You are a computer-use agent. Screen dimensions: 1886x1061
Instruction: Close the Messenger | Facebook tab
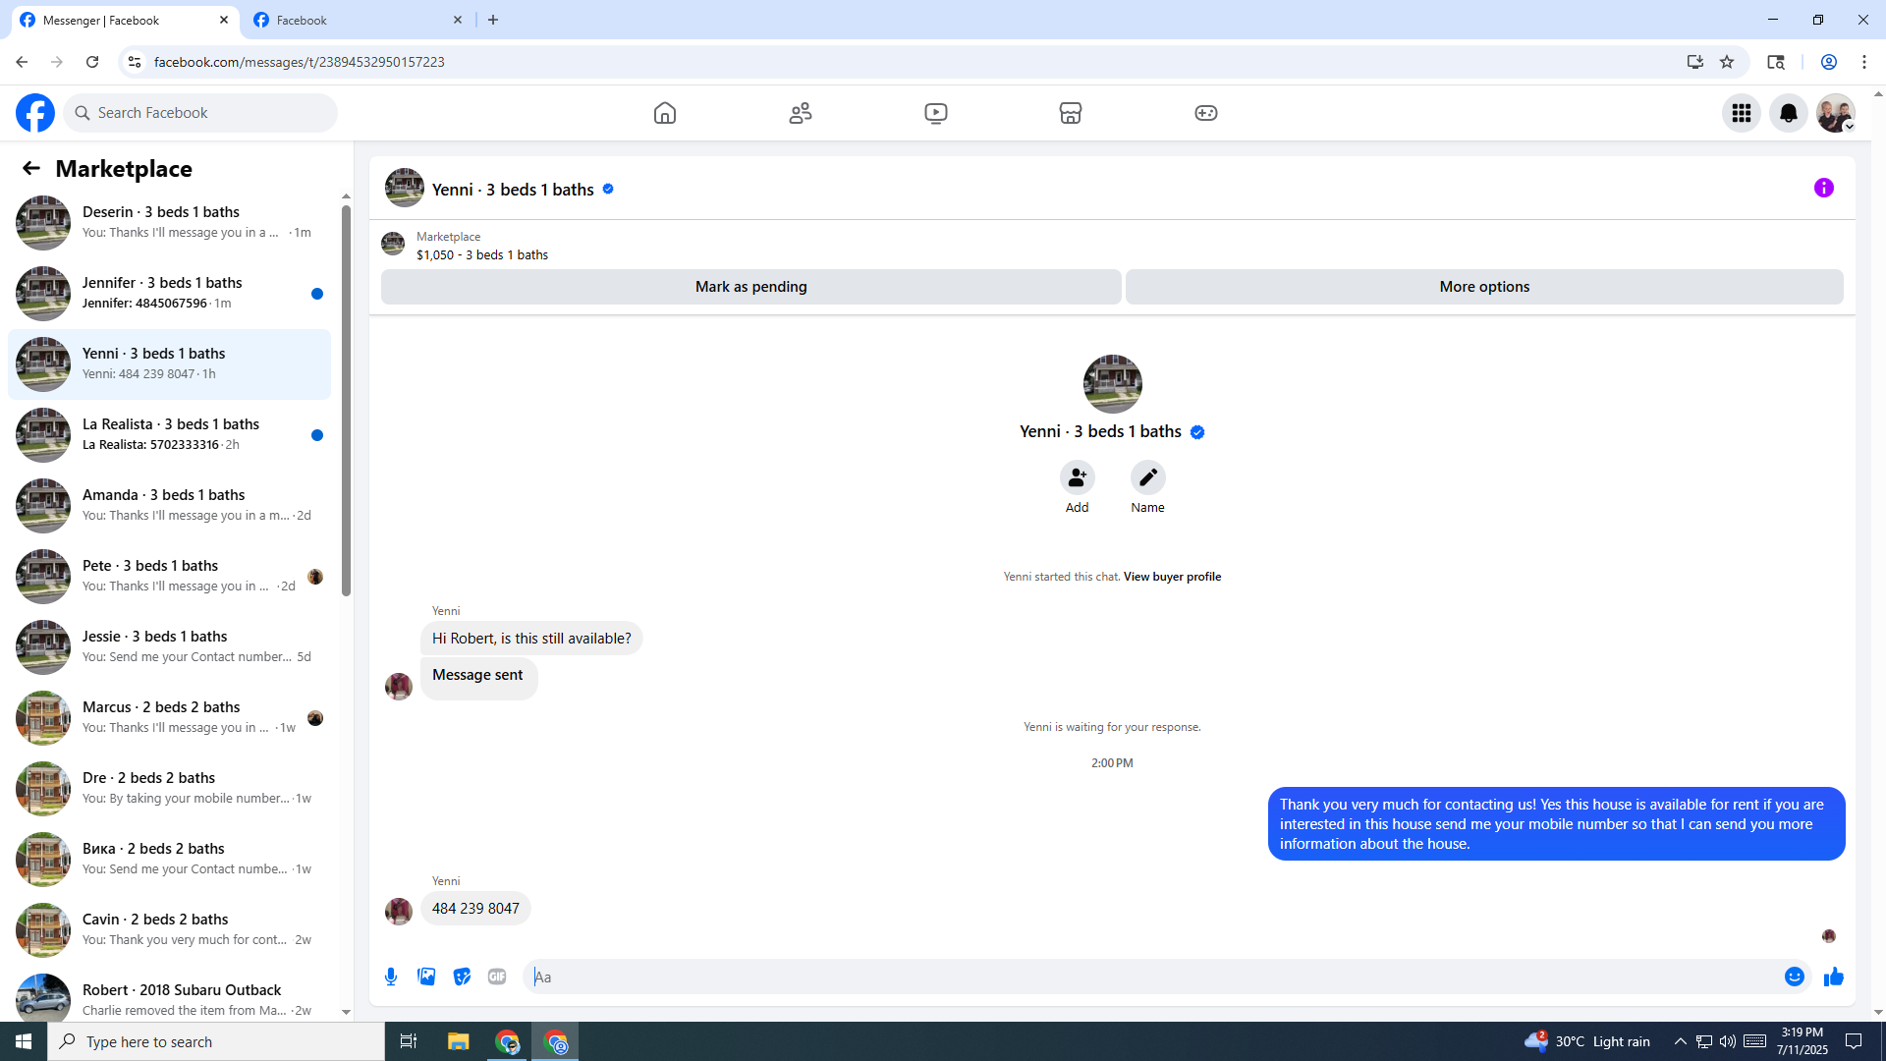point(224,20)
